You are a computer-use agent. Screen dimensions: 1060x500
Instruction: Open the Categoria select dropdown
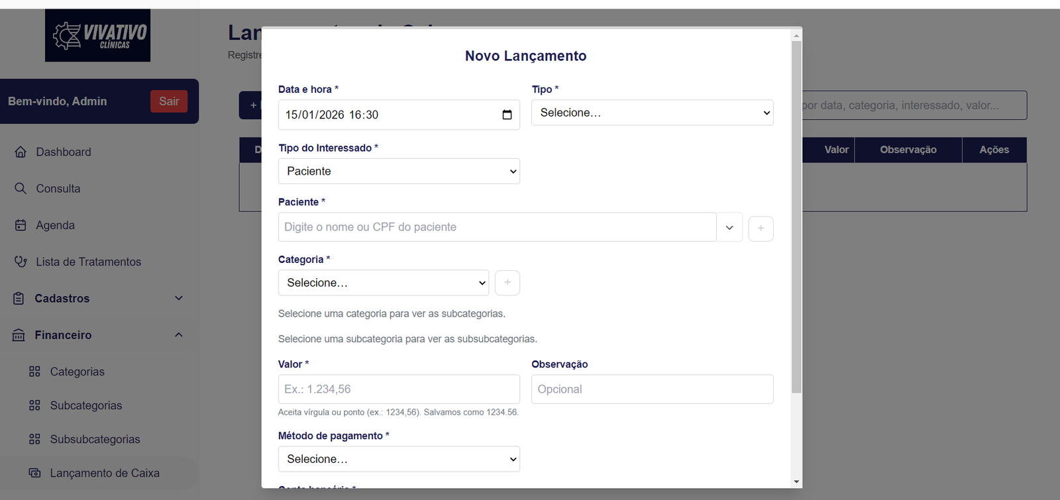[x=383, y=283]
